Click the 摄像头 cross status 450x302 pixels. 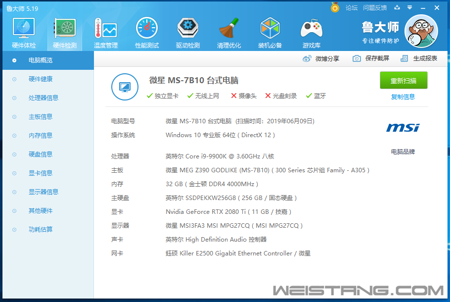[244, 96]
